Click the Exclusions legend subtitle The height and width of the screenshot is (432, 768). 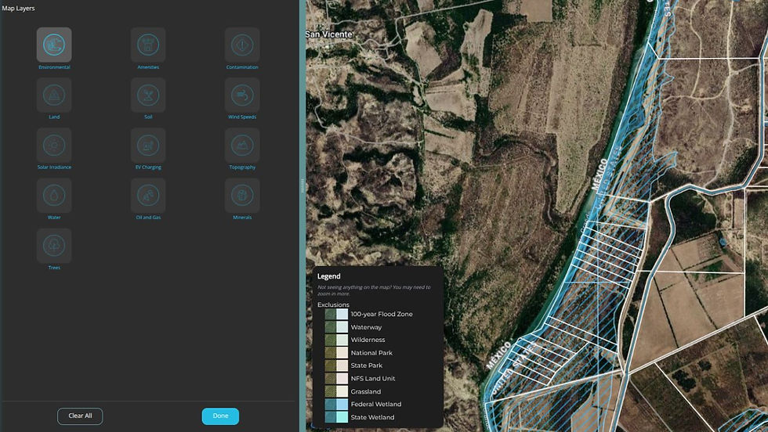click(x=333, y=304)
